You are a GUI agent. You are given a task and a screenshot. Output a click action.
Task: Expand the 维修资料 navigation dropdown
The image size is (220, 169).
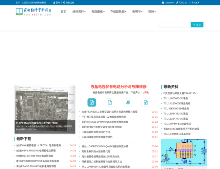79,11
